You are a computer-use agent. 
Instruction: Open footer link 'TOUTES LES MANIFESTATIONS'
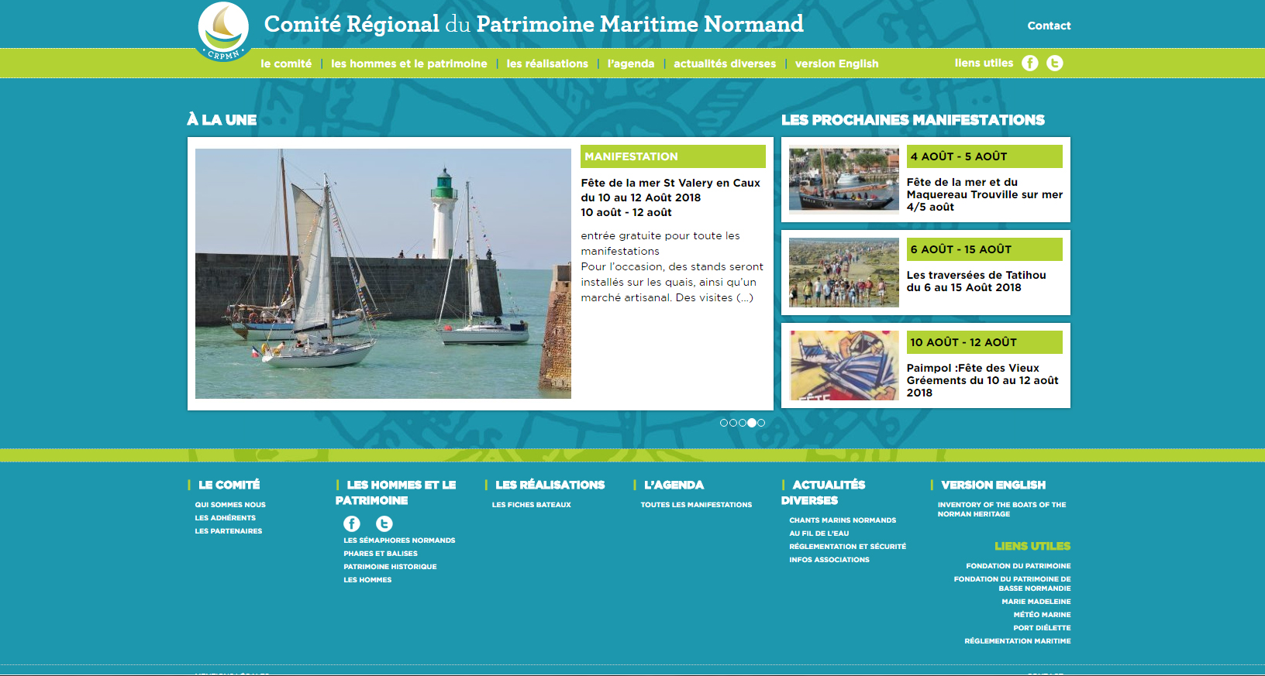[x=696, y=505]
